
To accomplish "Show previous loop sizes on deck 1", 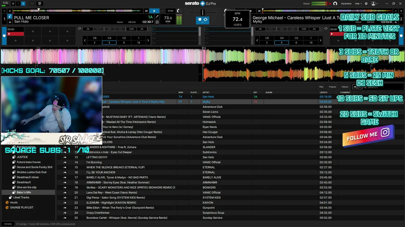I will [85, 40].
